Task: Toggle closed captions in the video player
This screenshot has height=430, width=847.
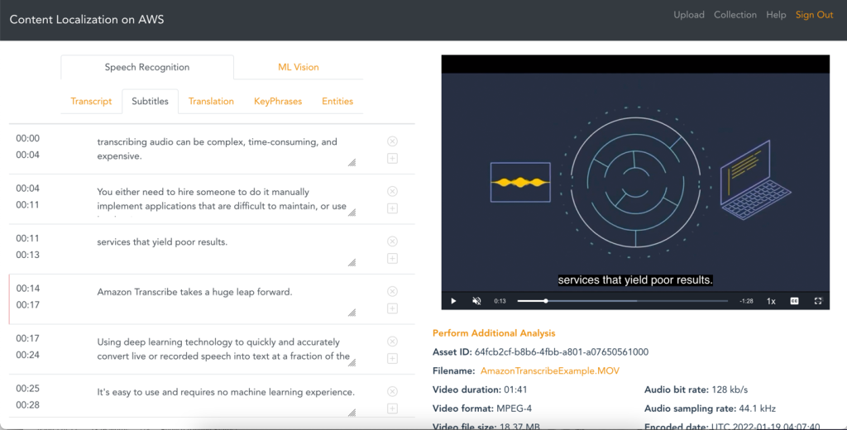Action: pyautogui.click(x=794, y=301)
